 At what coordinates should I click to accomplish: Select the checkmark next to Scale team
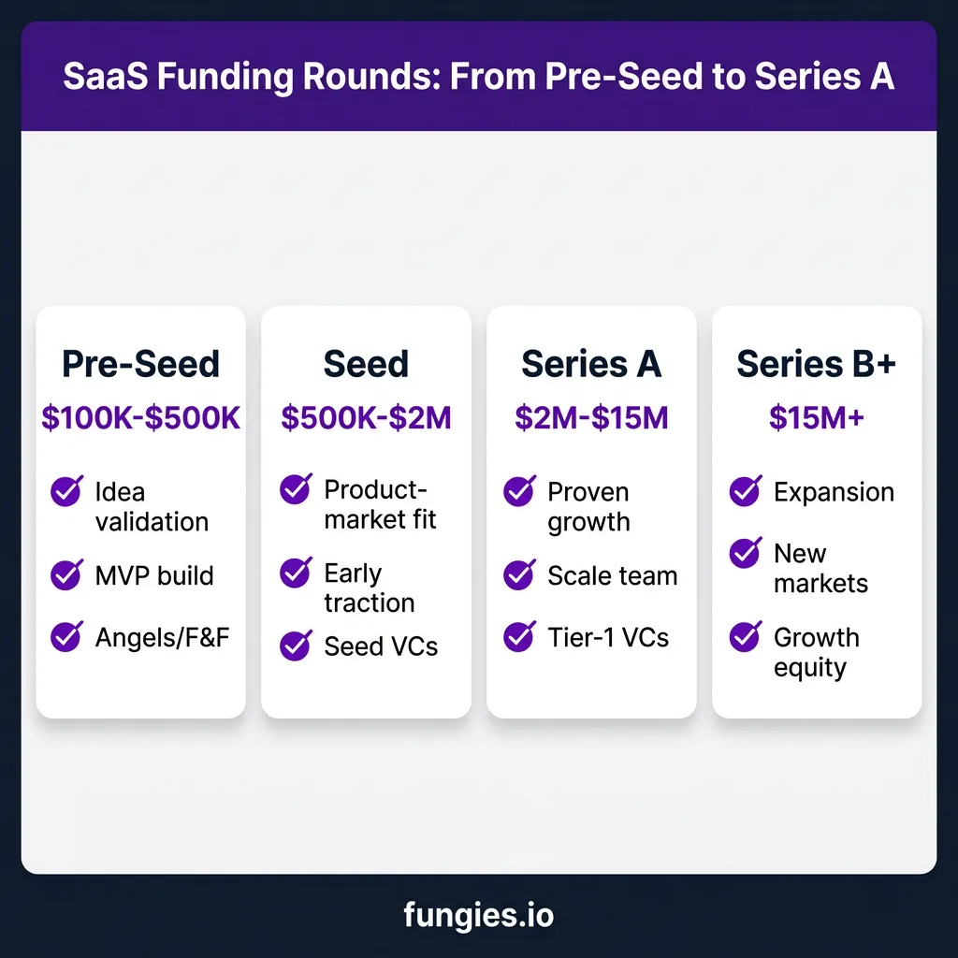519,574
